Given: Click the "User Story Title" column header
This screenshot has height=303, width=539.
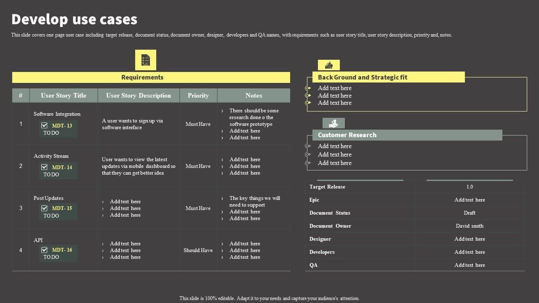Looking at the screenshot, I should [x=64, y=96].
